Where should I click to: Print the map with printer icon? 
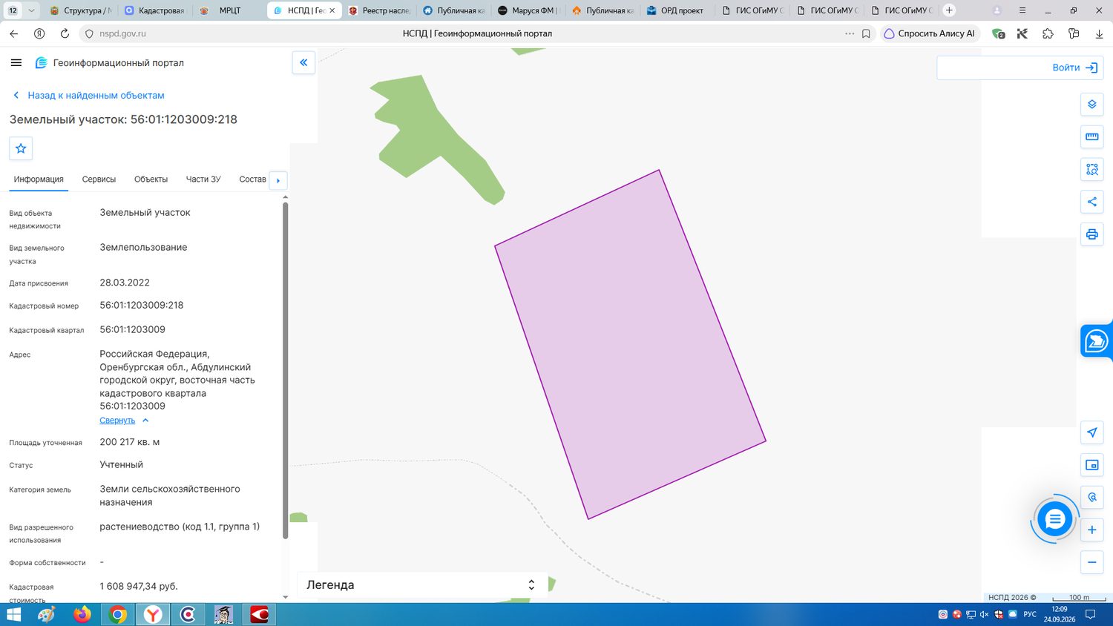pos(1091,234)
